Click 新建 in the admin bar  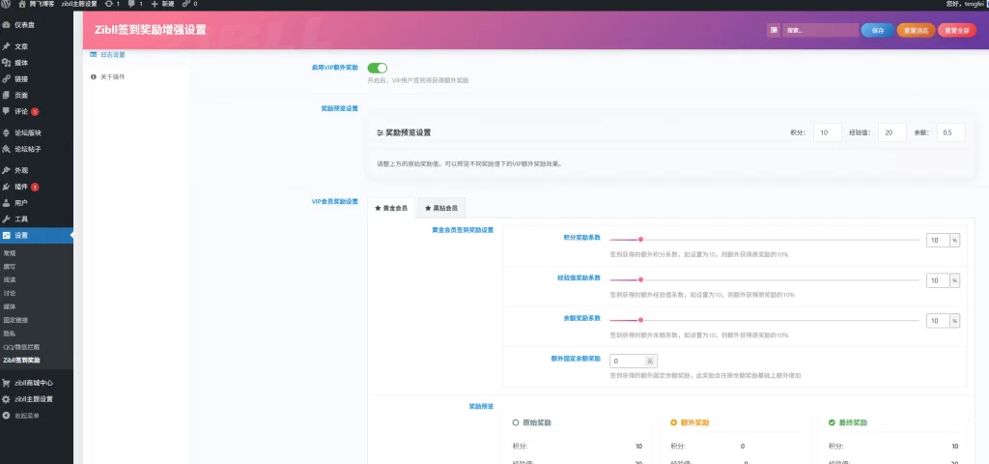(166, 4)
